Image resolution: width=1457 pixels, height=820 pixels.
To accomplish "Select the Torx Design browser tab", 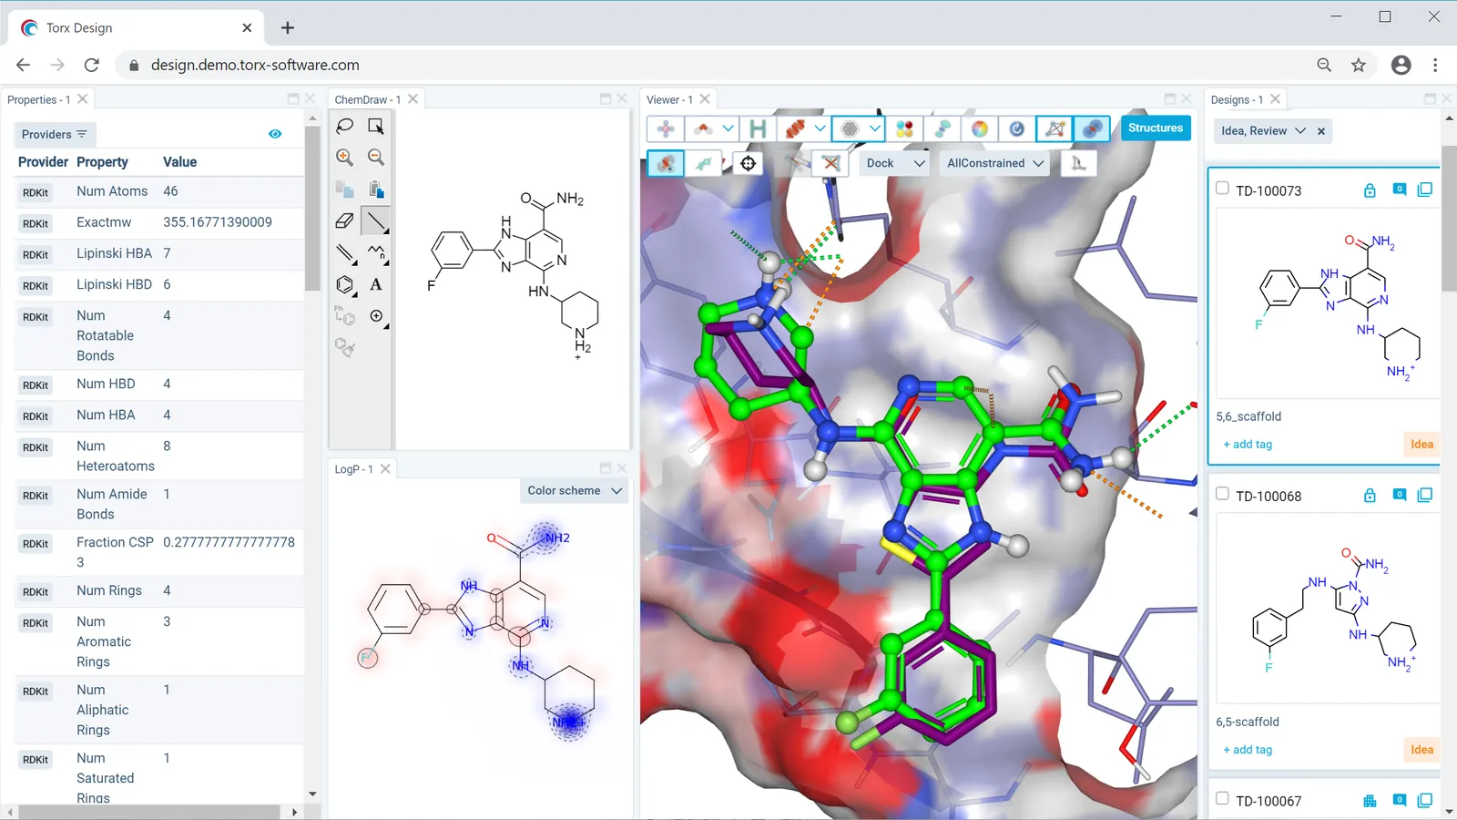I will click(137, 28).
